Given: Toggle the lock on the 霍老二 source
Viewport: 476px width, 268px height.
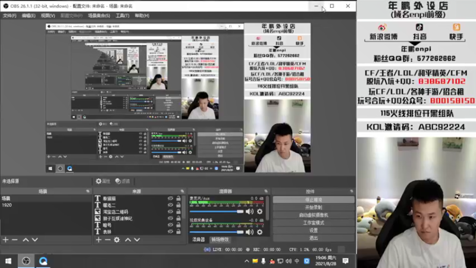Looking at the screenshot, I should (178, 205).
